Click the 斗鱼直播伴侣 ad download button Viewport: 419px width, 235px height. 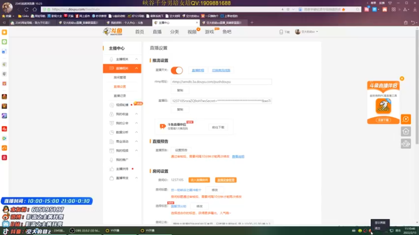coord(383,120)
